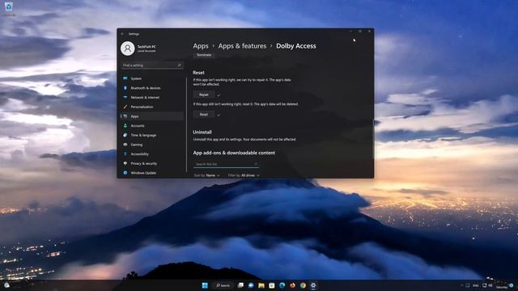Open Network & internet settings
Screen dimensions: 518x291
[153, 97]
